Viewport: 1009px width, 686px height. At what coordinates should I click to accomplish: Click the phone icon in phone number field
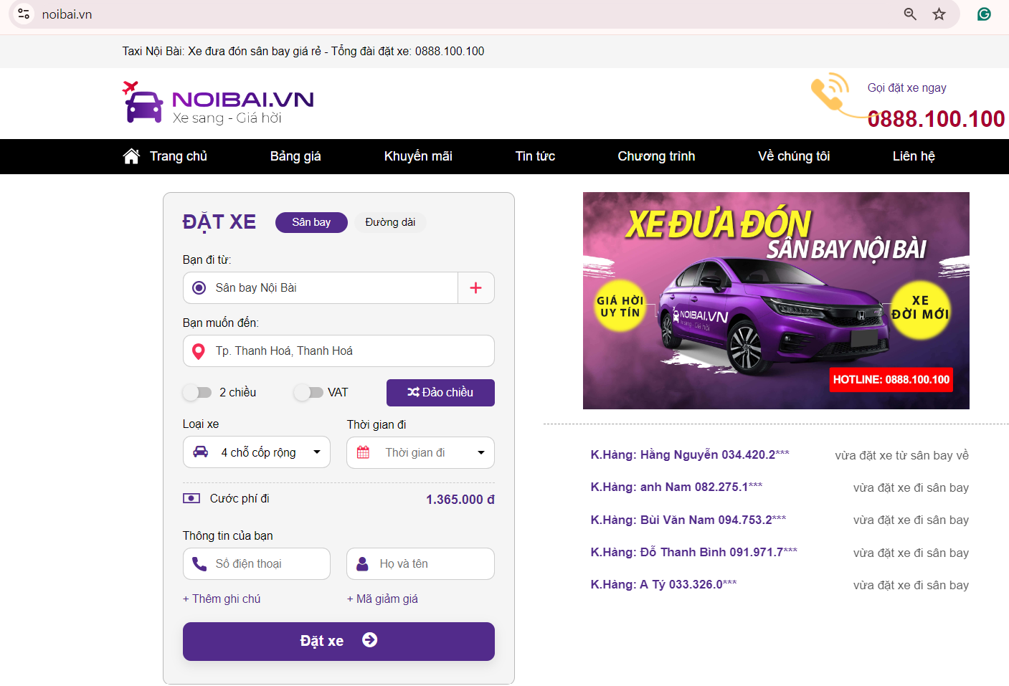(199, 564)
